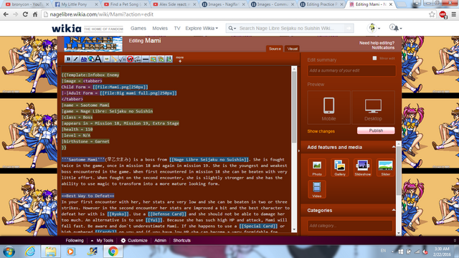Show changes made to page
459x258 pixels.
pyautogui.click(x=321, y=131)
